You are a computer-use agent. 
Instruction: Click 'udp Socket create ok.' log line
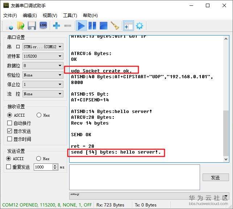click(x=101, y=71)
